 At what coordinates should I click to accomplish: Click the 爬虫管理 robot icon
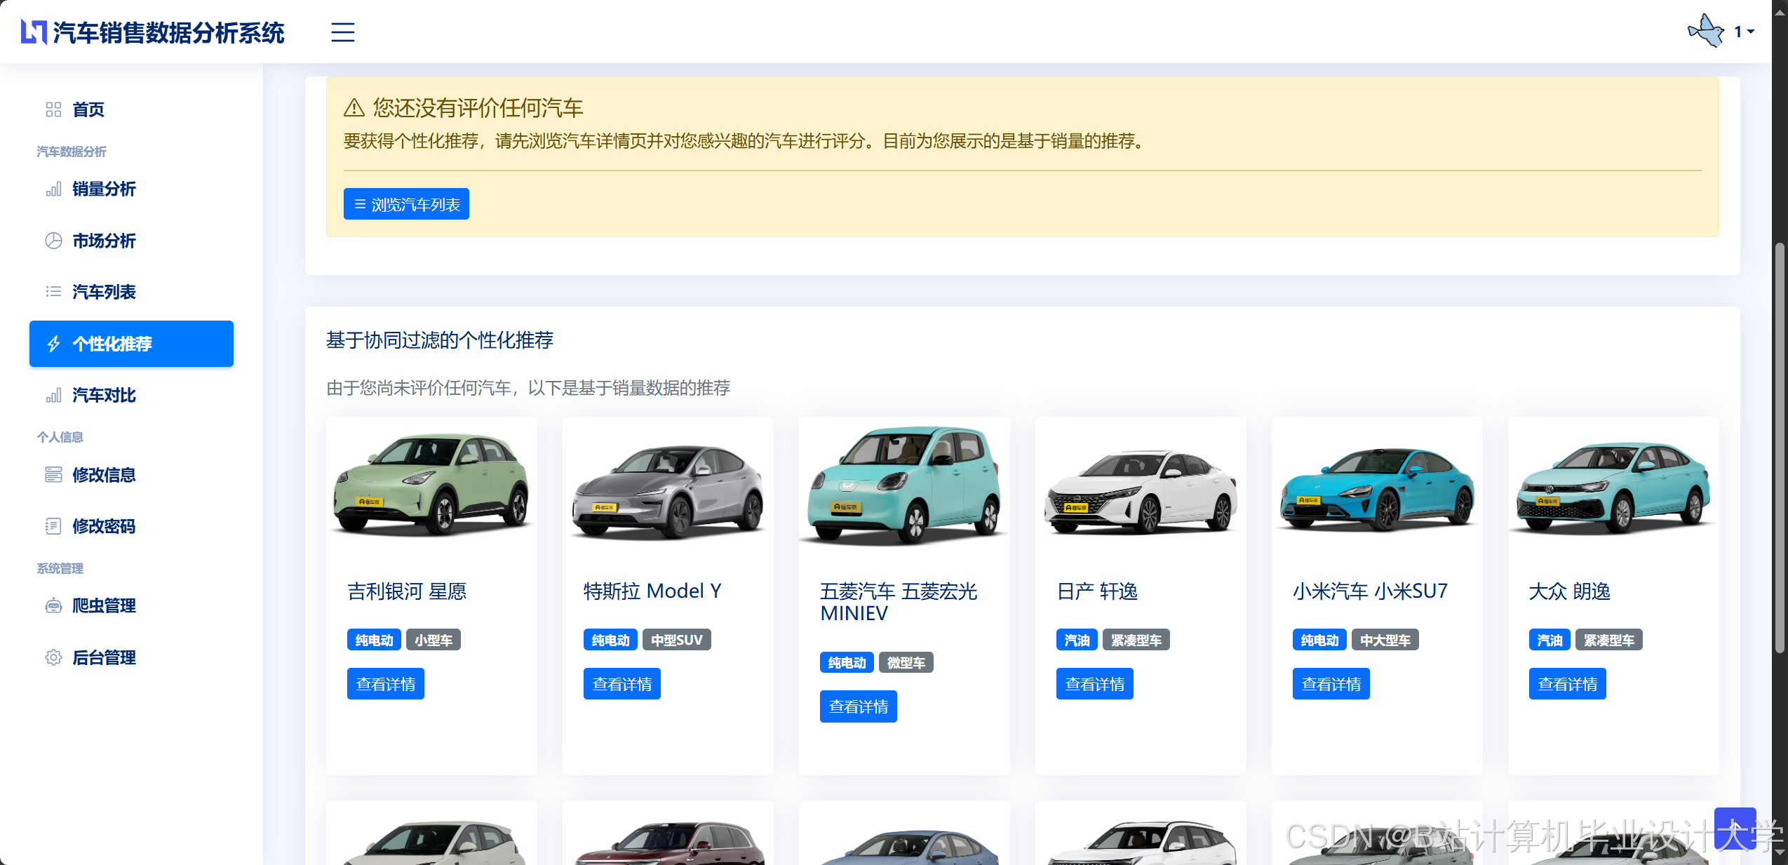click(x=53, y=605)
